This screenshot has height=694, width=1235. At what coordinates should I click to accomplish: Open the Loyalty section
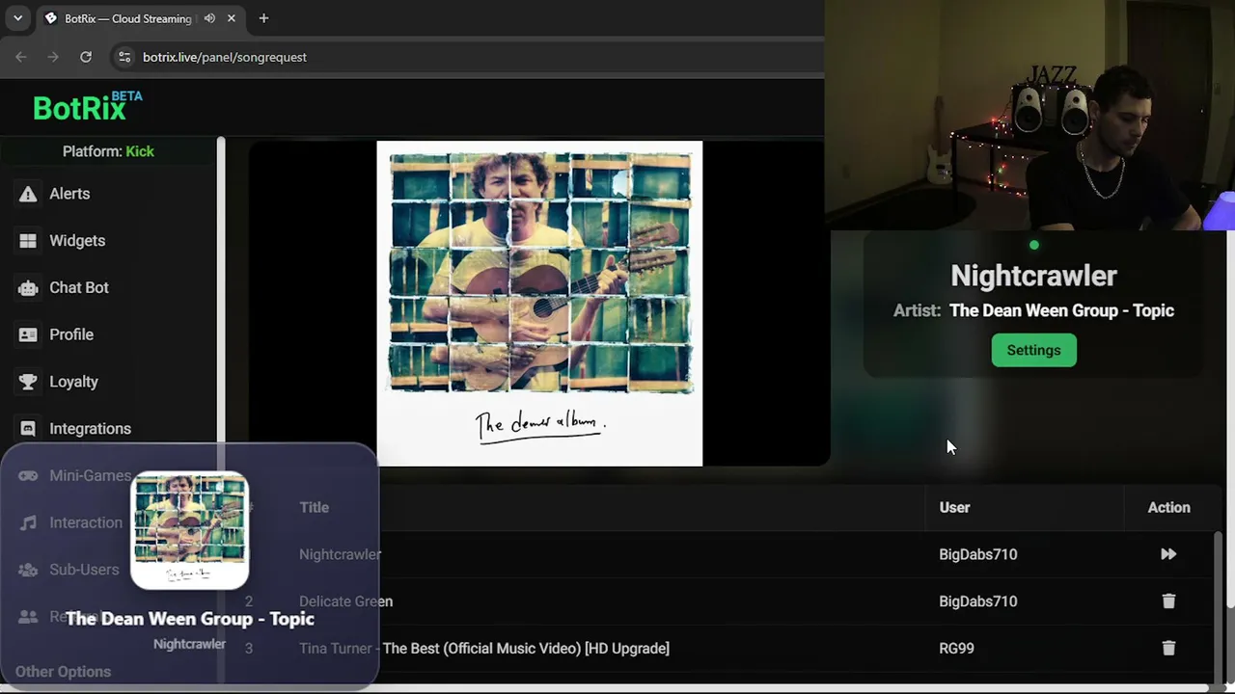pos(73,382)
